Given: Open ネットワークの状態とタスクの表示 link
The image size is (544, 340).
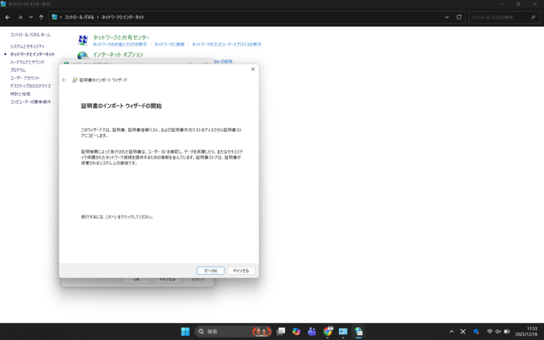Looking at the screenshot, I should [x=121, y=44].
